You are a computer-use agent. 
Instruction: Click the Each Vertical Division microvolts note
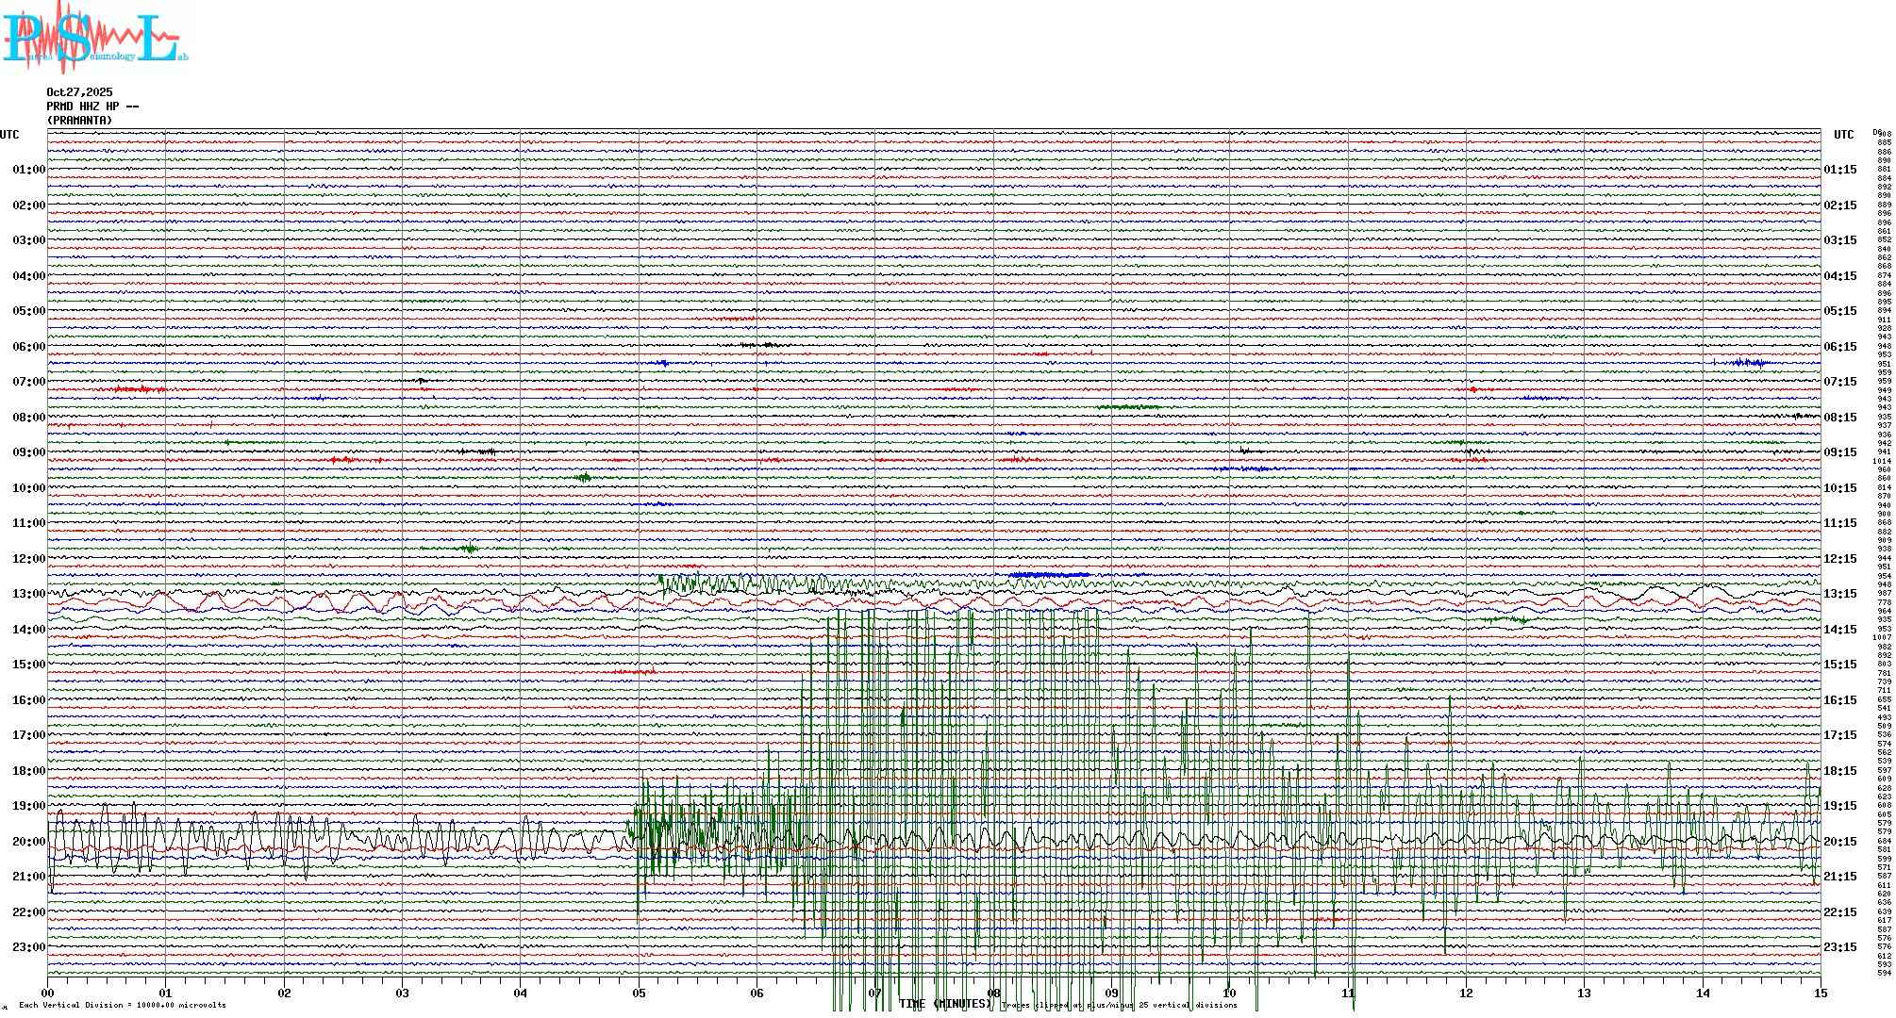[123, 1006]
